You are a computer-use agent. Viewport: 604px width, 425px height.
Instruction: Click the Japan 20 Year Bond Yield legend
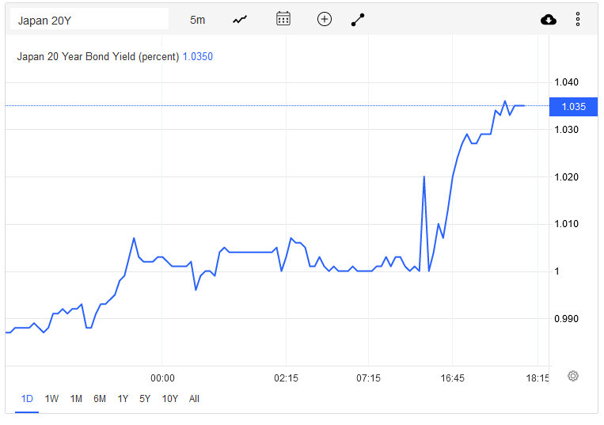98,57
